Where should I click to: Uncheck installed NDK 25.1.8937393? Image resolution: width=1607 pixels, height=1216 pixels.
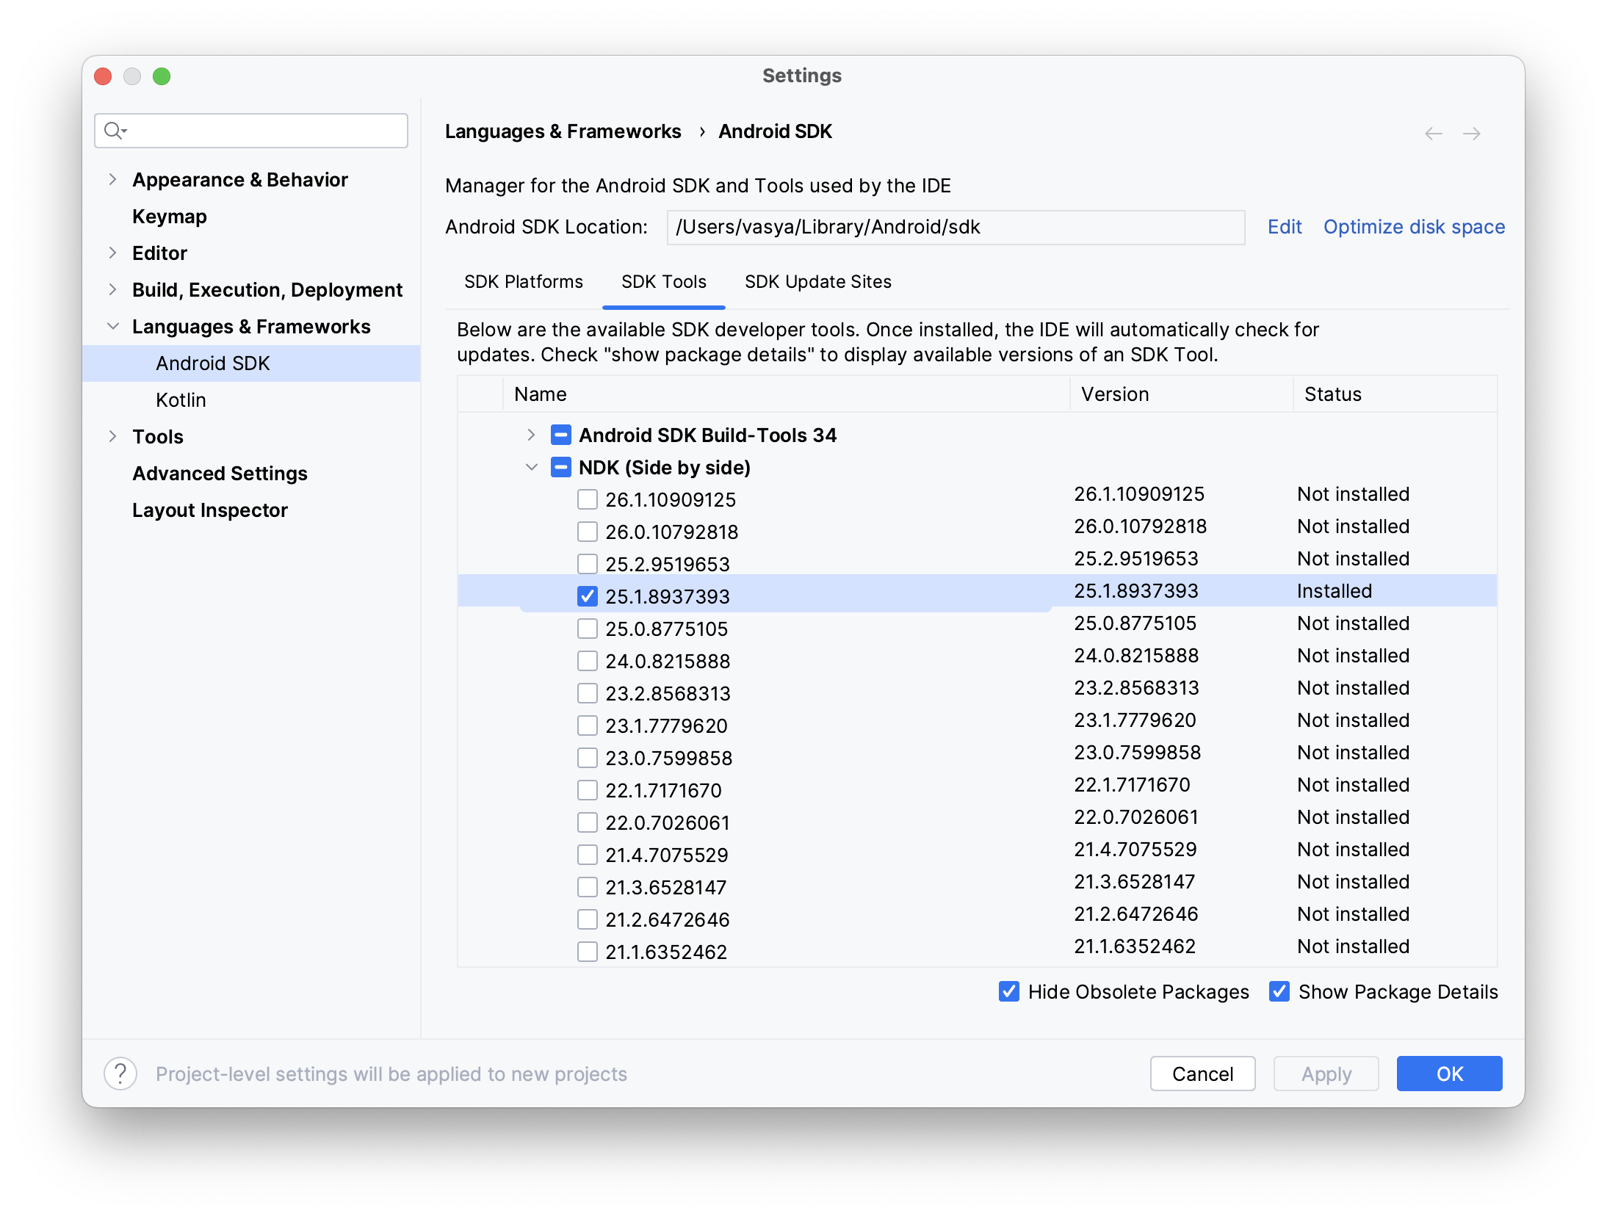(587, 596)
